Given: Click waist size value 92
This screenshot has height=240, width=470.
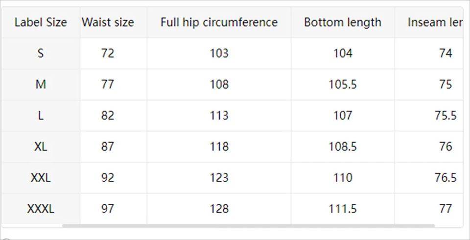Looking at the screenshot, I should click(108, 178).
